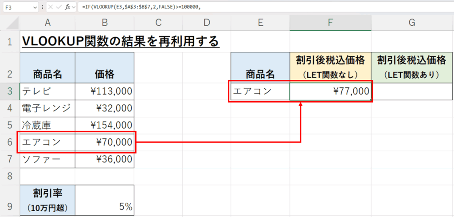The height and width of the screenshot is (217, 454).
Task: Select cell F3 showing ¥77,000
Action: click(x=330, y=91)
